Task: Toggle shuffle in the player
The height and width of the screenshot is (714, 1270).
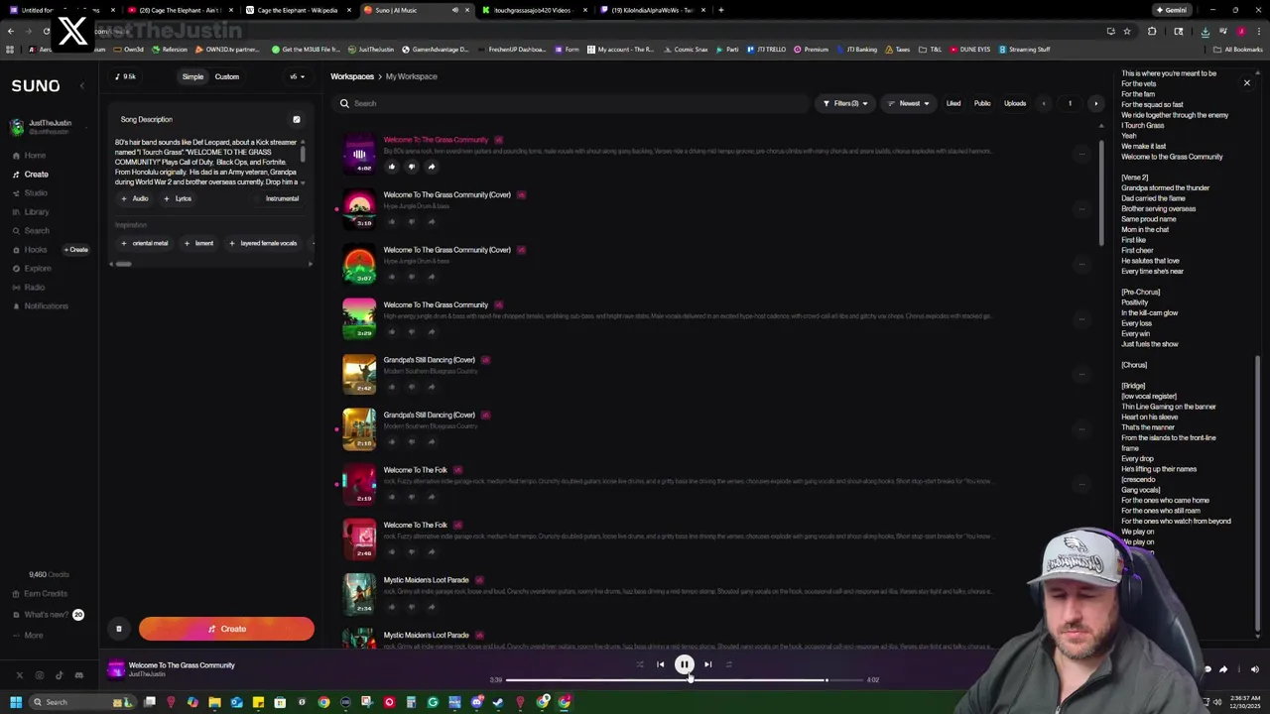Action: click(x=639, y=664)
